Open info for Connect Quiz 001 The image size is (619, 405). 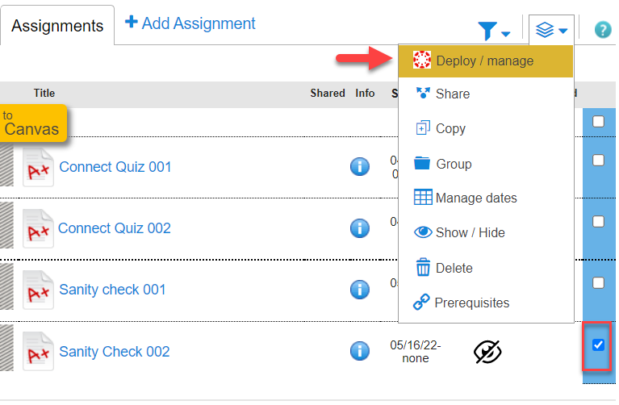(360, 166)
